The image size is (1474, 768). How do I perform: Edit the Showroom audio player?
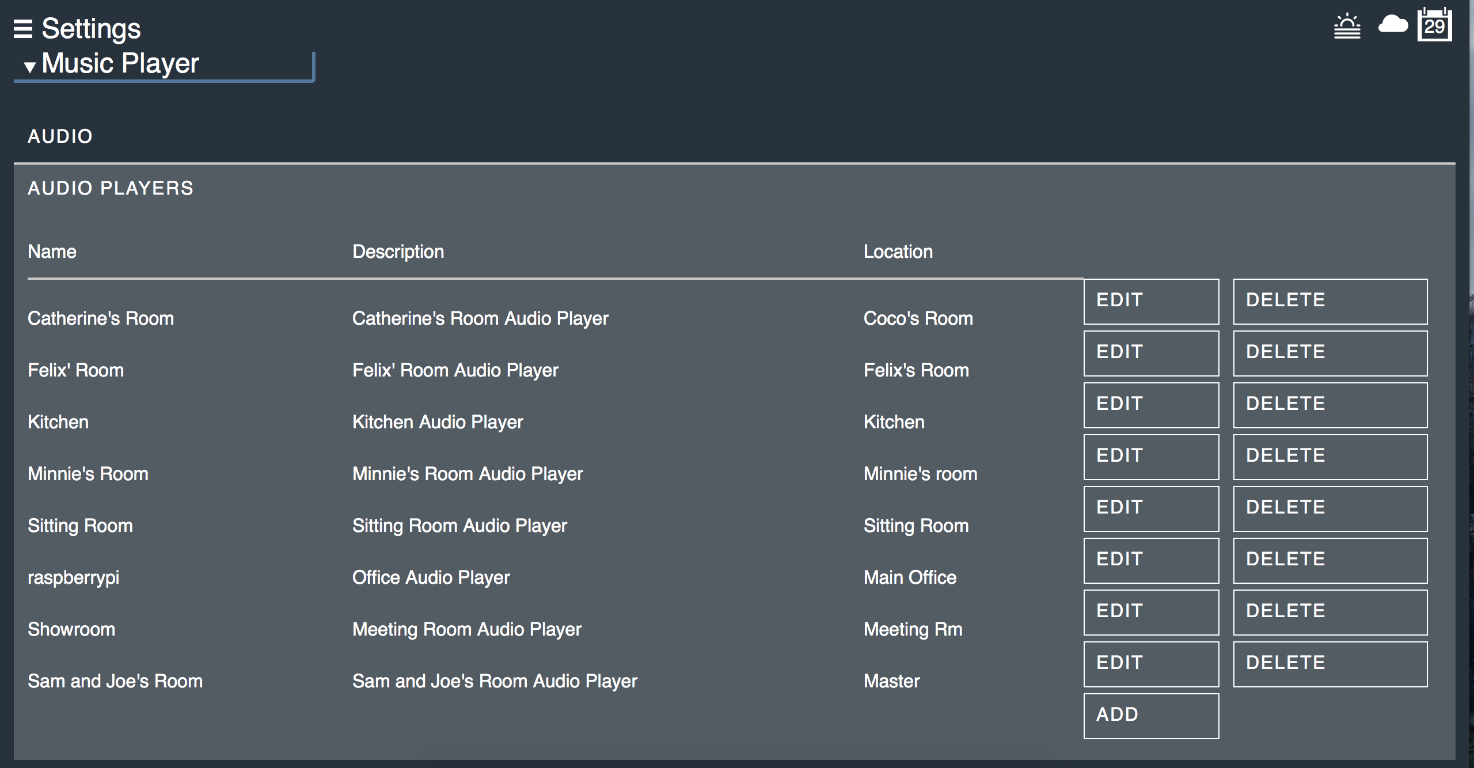coord(1150,612)
